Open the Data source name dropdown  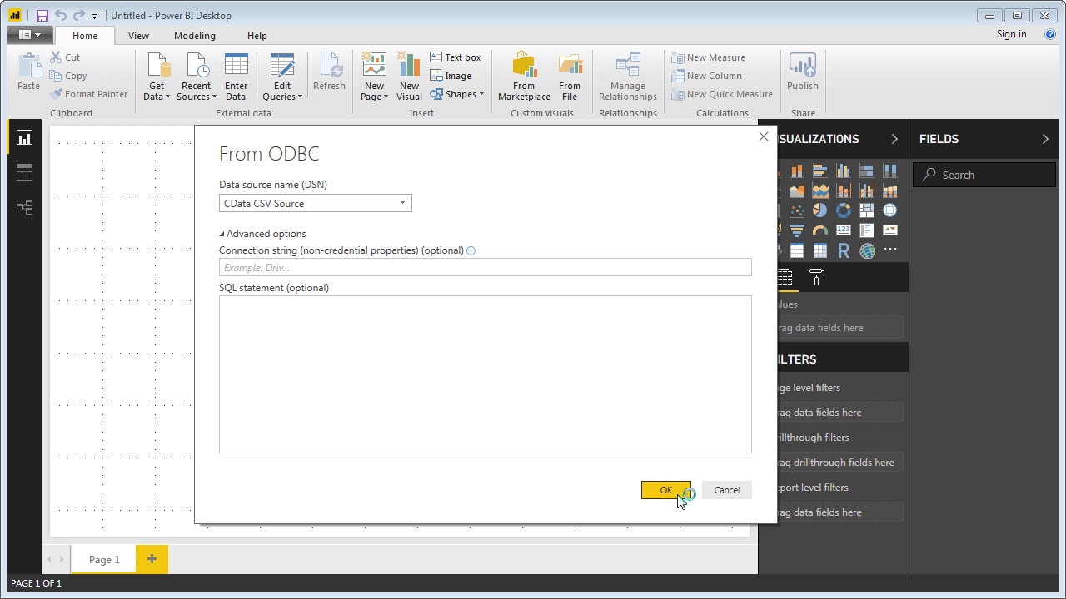click(x=402, y=203)
